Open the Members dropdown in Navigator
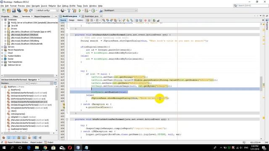Viewport: 269px width, 151px height. 14,83
